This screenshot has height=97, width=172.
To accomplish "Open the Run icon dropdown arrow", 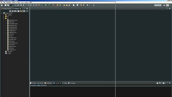I will coord(48,5).
